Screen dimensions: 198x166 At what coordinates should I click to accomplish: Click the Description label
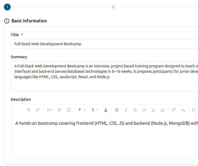click(x=21, y=99)
